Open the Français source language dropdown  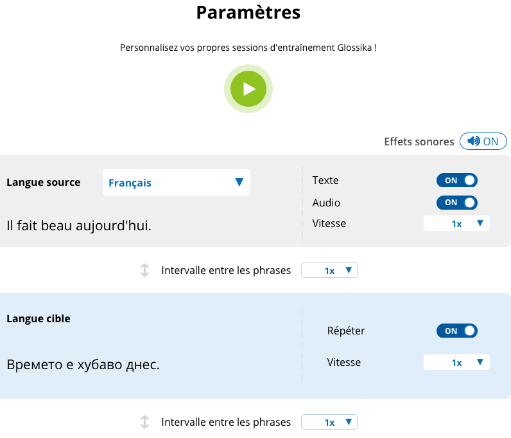(176, 183)
